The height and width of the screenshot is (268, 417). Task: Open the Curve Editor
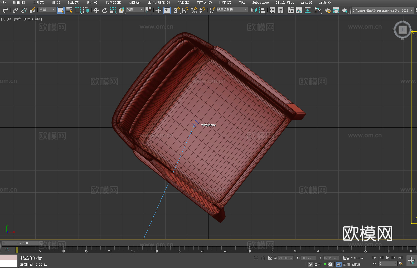(x=299, y=10)
